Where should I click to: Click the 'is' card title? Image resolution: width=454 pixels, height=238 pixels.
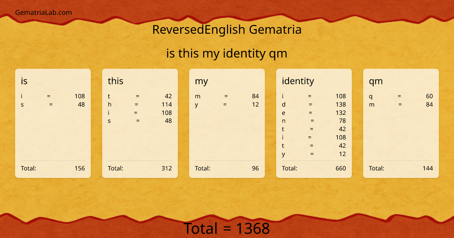[24, 81]
